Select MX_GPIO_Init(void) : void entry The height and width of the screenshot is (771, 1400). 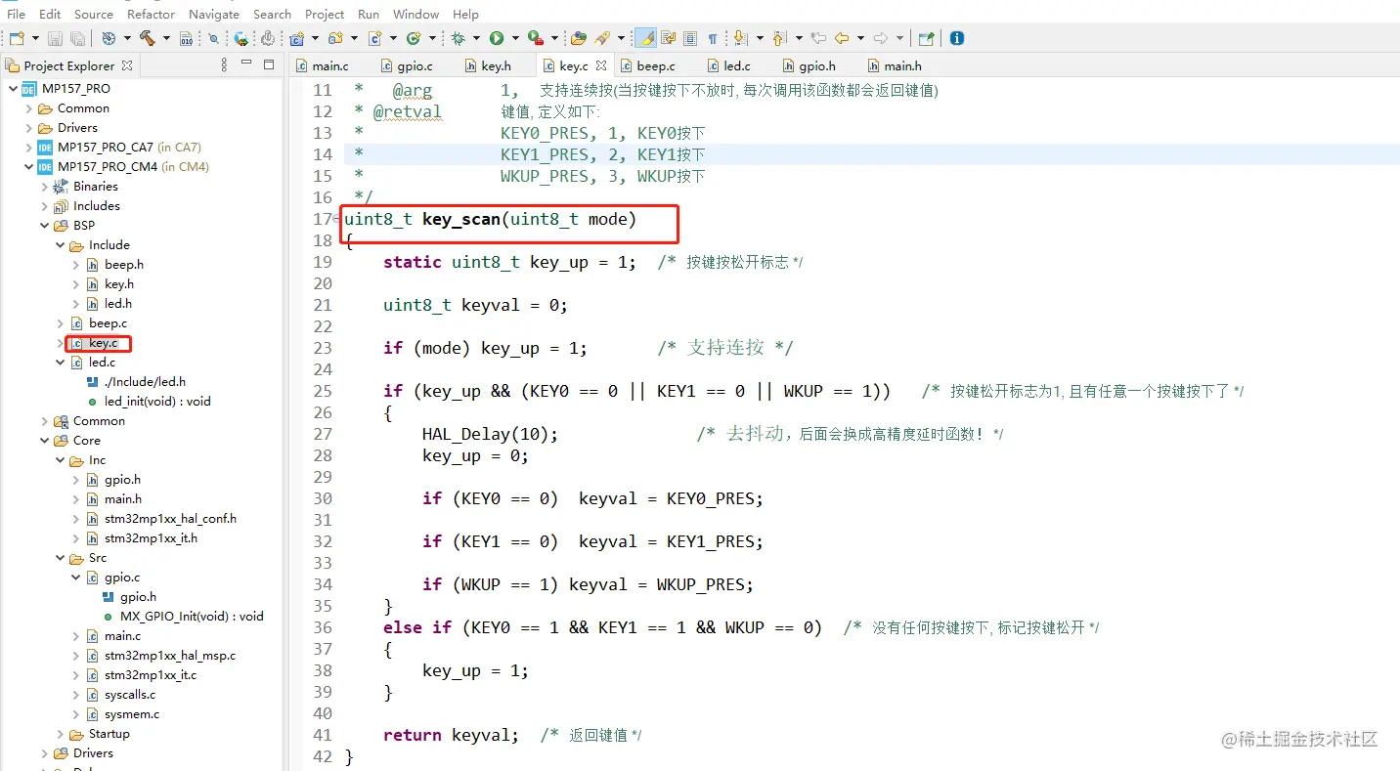coord(192,617)
